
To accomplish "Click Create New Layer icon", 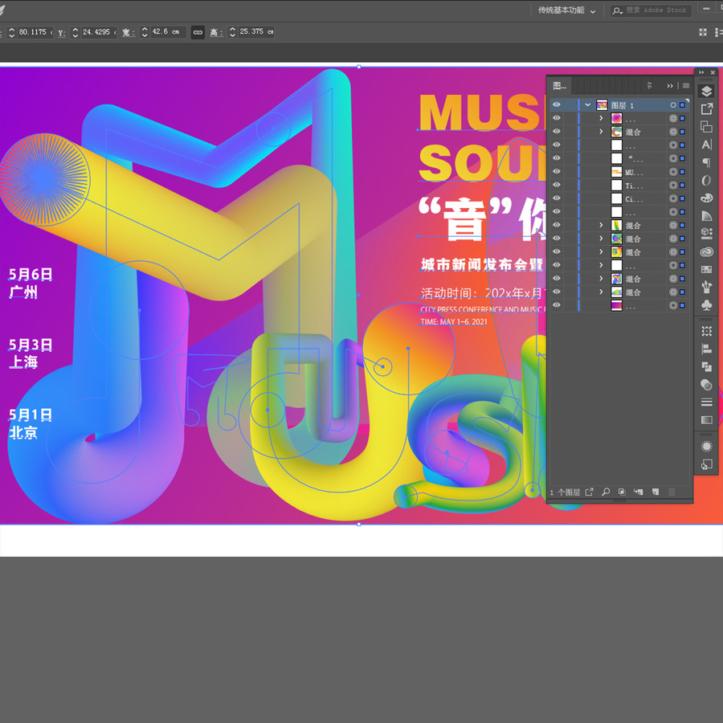I will (x=656, y=492).
